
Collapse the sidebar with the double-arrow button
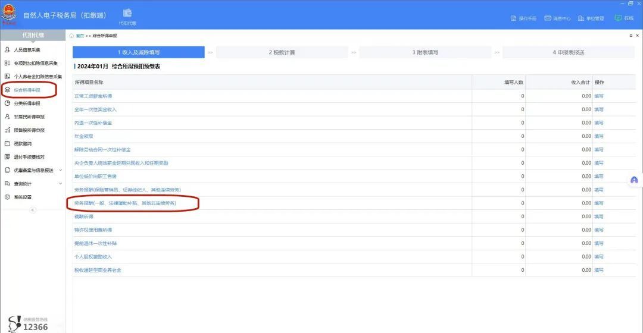point(33,210)
